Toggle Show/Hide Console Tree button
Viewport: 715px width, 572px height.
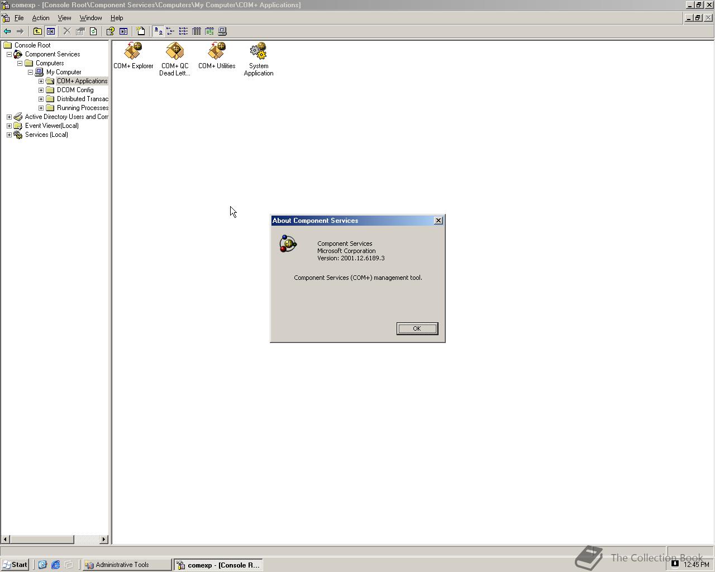click(51, 31)
